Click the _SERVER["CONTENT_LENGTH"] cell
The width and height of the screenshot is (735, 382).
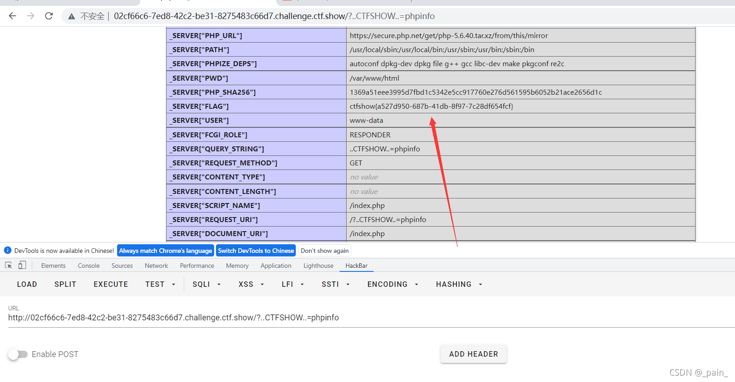(256, 192)
